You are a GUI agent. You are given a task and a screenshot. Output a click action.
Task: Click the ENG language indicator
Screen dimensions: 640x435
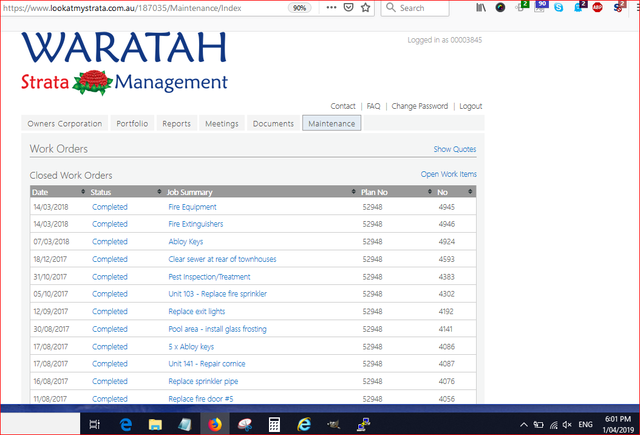tap(585, 425)
